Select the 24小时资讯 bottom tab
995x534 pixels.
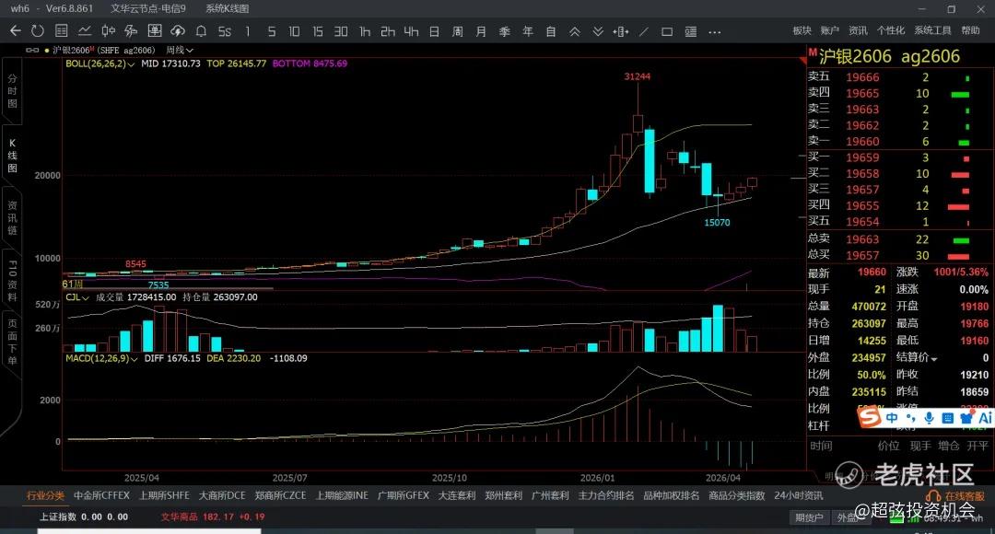click(798, 495)
